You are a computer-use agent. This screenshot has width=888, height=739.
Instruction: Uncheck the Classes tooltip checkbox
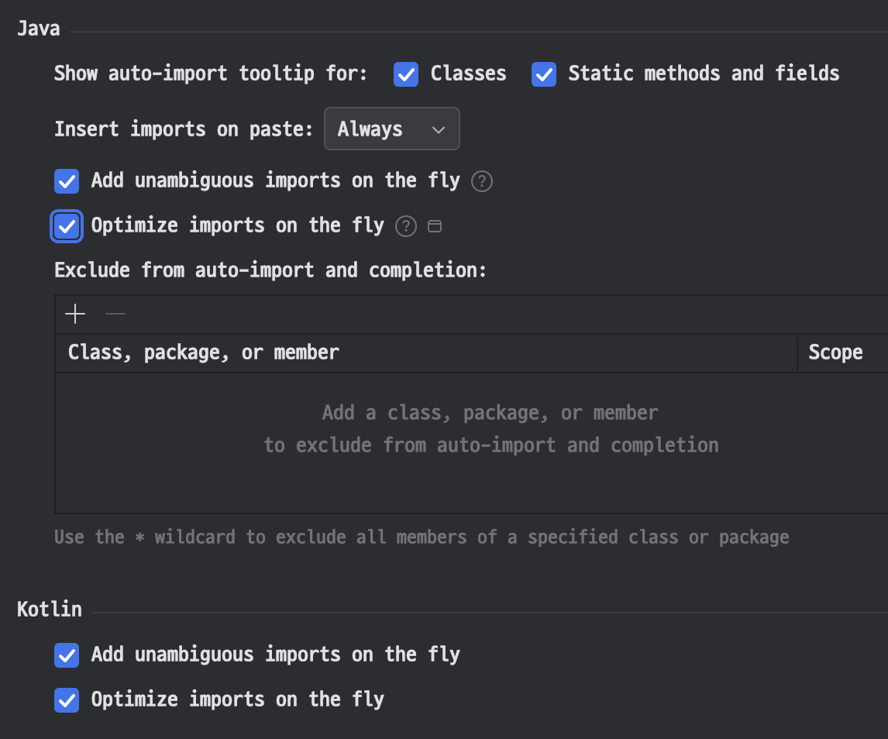point(406,74)
